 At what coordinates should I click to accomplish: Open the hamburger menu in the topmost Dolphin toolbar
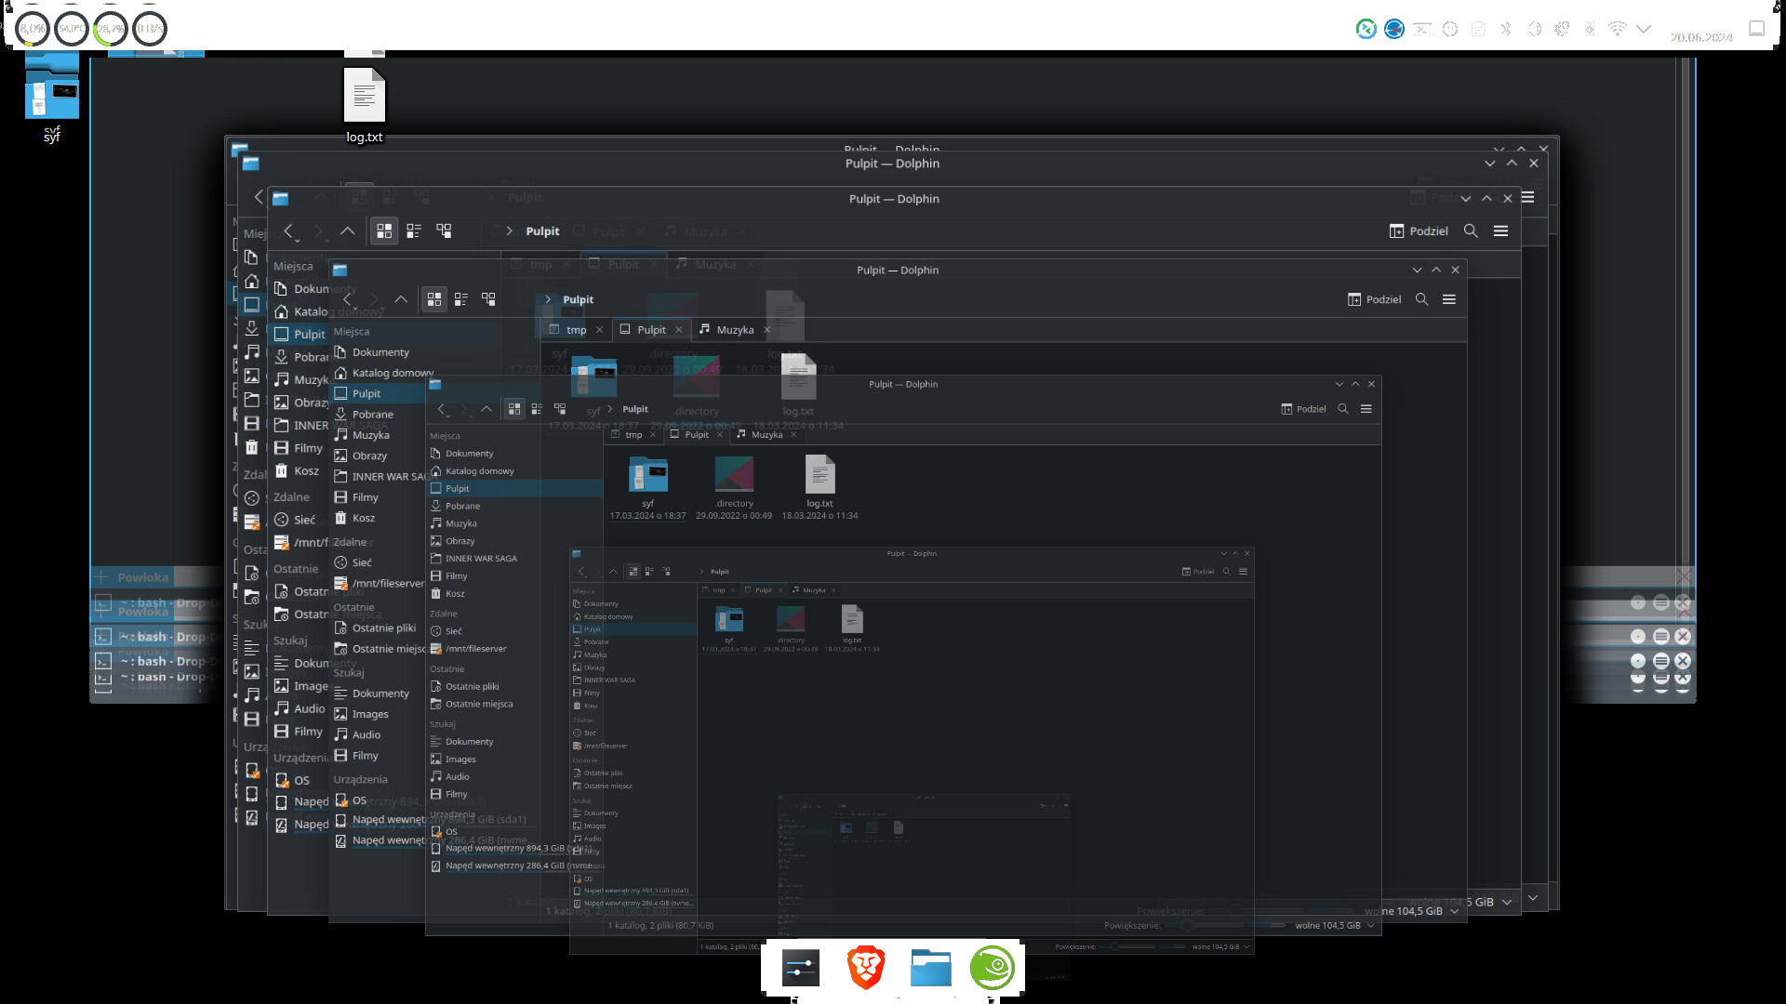(x=1500, y=231)
